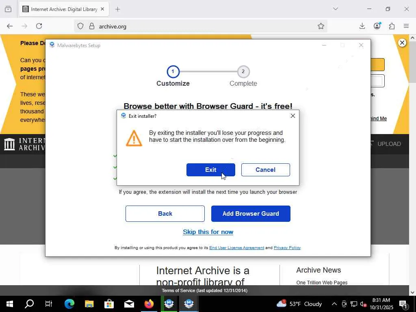Open the End User License Agreement link
The height and width of the screenshot is (312, 416).
tap(237, 247)
